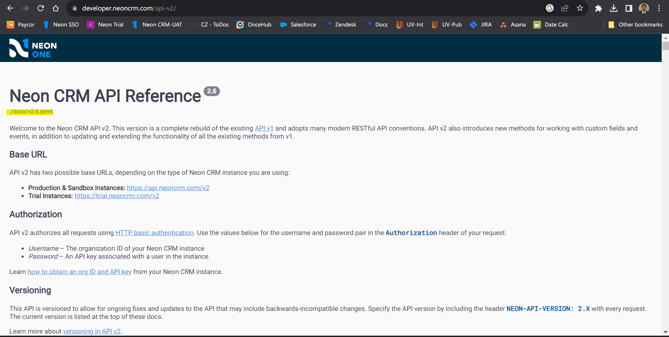Click the scrollbar up arrow
669x337 pixels.
coord(666,38)
